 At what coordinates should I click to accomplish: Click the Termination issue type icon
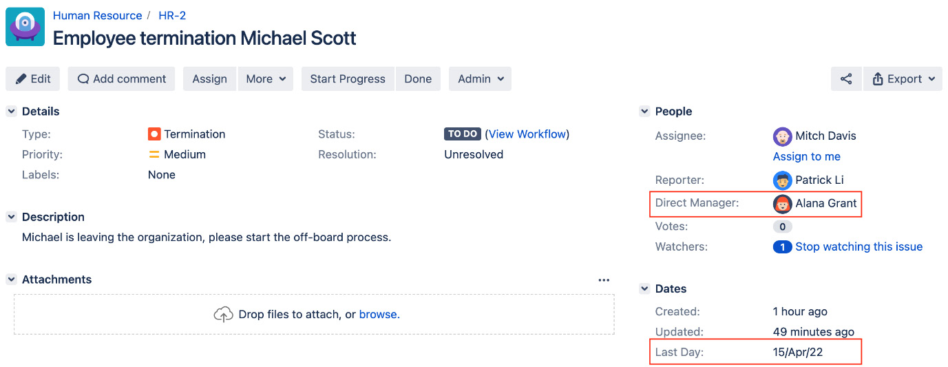[x=154, y=134]
